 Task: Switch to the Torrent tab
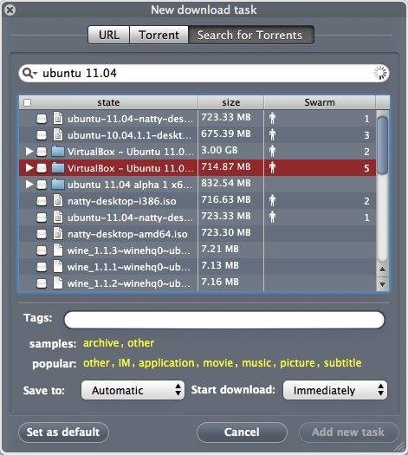159,35
